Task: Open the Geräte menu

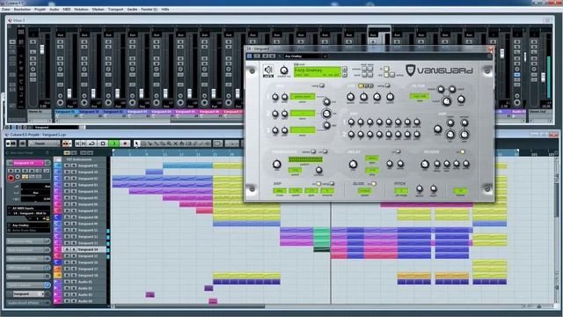Action: 132,10
